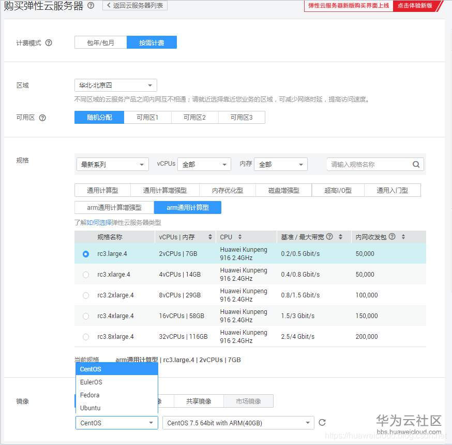Screen dimensions: 452x445
Task: Select 可用区2 option
Action: (195, 118)
